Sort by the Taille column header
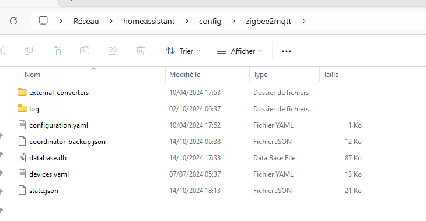Screen dimensions: 426x221 point(331,75)
